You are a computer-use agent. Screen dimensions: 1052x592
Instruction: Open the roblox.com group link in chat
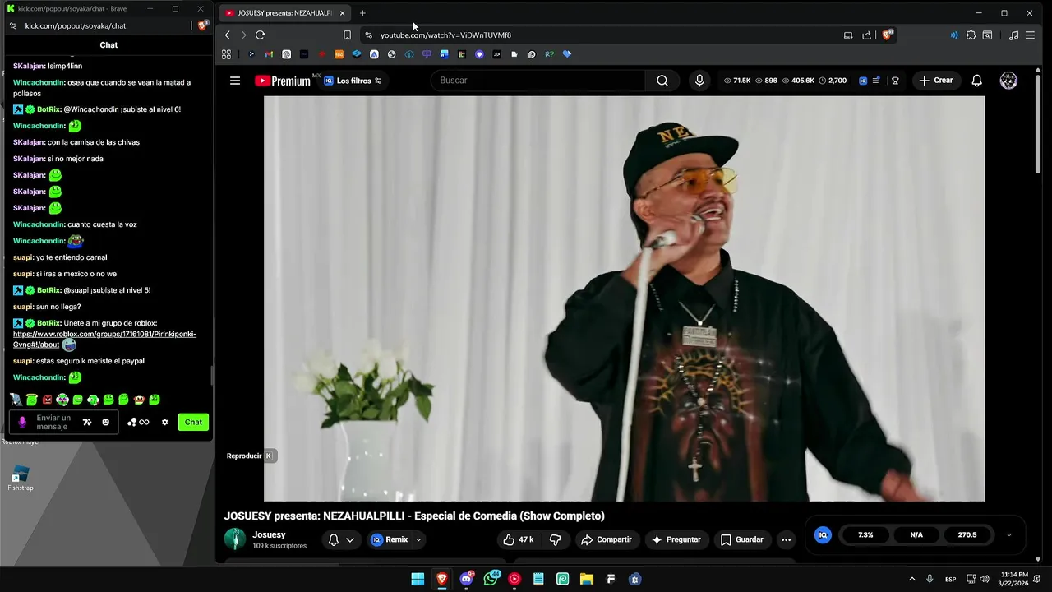(104, 340)
